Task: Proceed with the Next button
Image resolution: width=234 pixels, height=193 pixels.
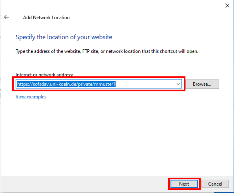Action: coord(184,184)
